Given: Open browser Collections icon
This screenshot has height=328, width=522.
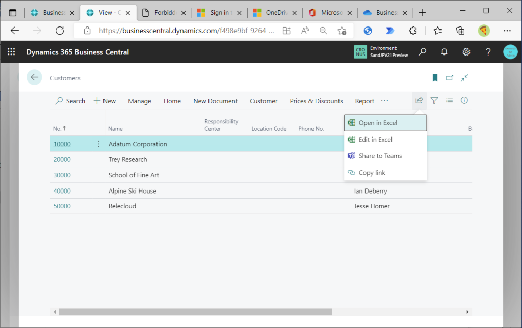Looking at the screenshot, I should 460,31.
